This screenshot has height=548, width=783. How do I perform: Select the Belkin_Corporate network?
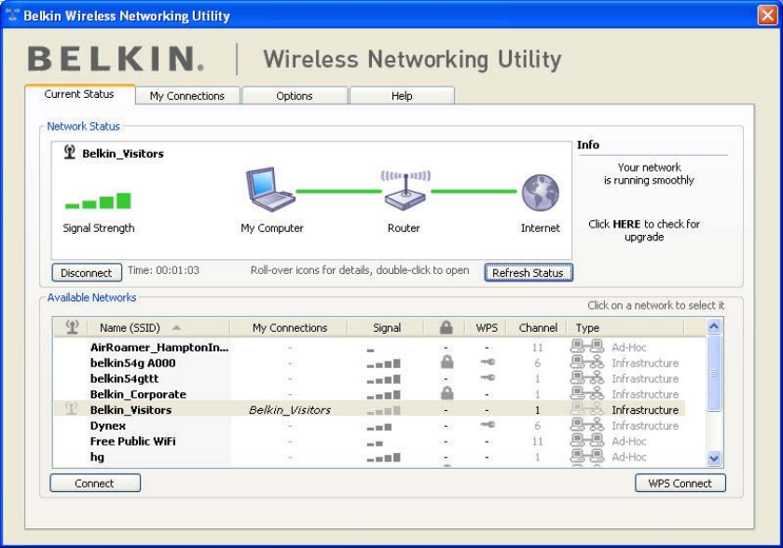click(x=138, y=394)
